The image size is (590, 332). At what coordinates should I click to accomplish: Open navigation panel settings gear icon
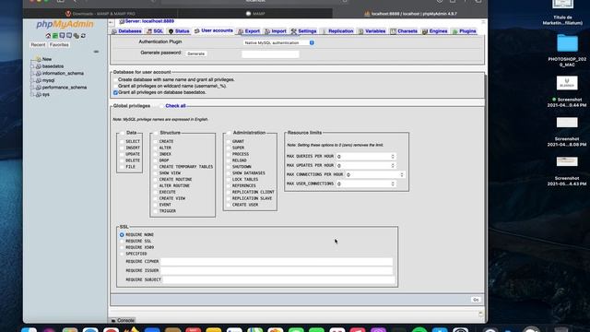77,36
